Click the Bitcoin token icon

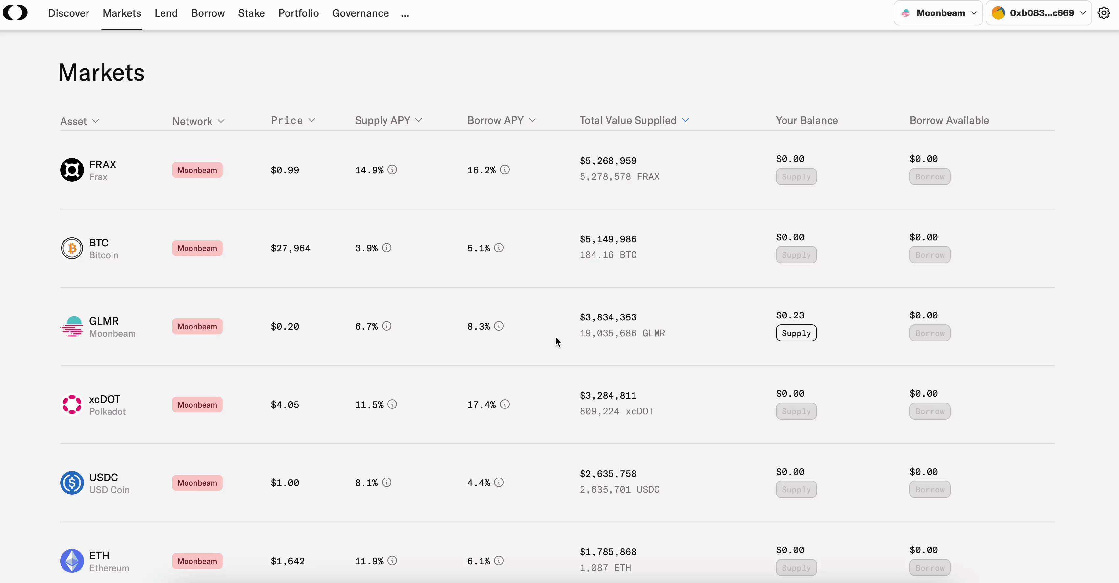point(72,248)
